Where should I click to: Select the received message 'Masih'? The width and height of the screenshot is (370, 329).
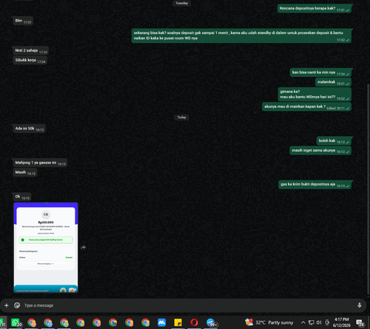[25, 172]
